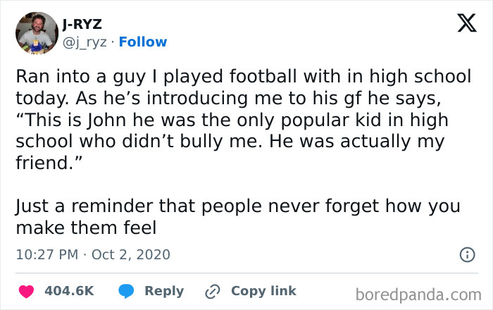Follow the J-RYZ account

pos(143,42)
